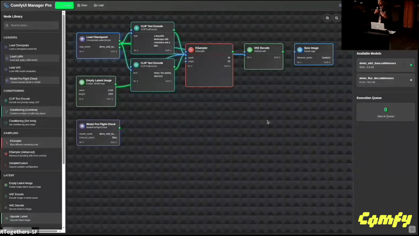
Task: Click the lower CLIP Text Encode node icon
Action: [137, 65]
